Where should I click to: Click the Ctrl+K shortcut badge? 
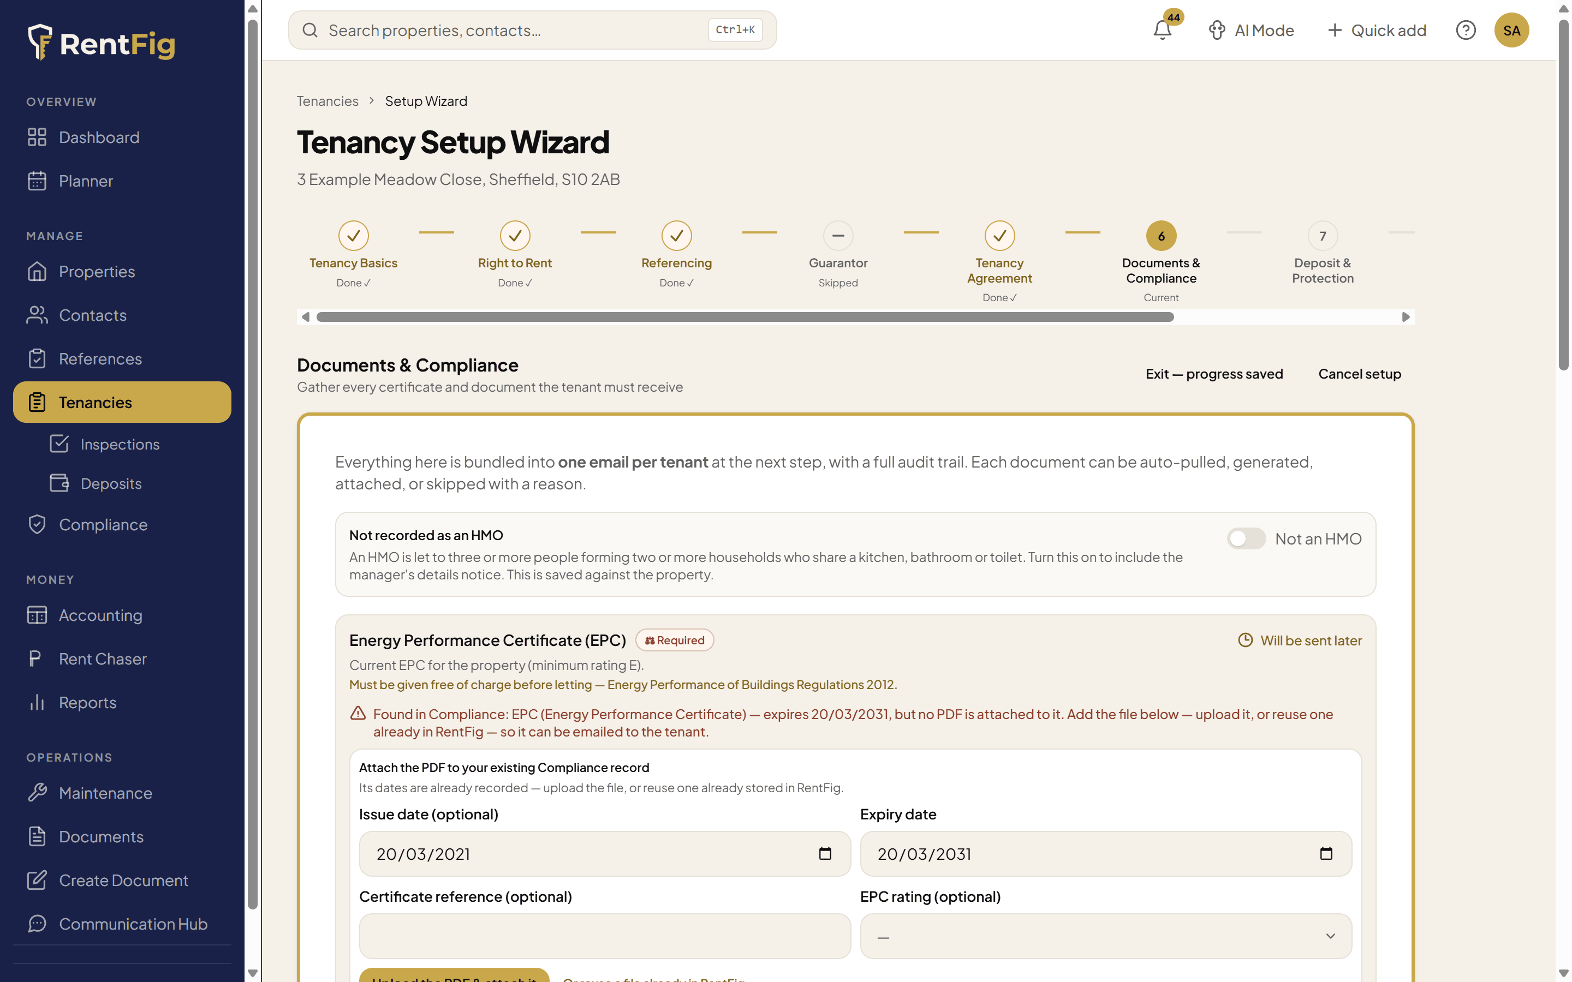(735, 29)
